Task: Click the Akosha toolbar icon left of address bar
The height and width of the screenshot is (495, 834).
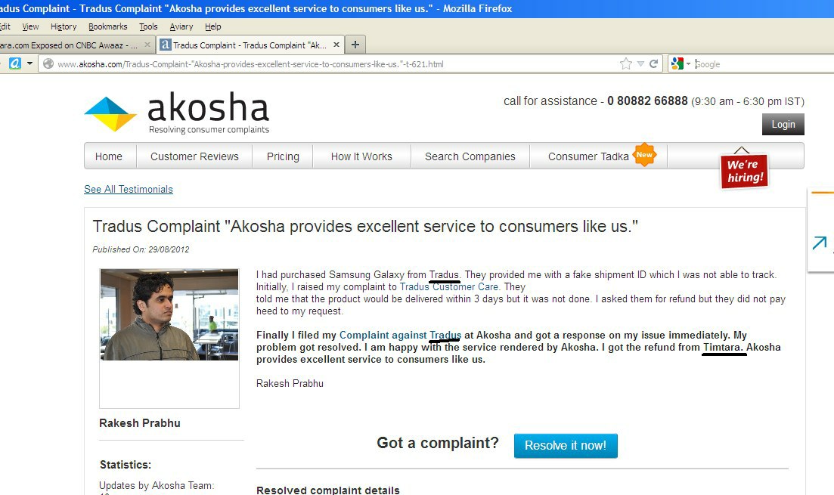Action: [x=15, y=63]
